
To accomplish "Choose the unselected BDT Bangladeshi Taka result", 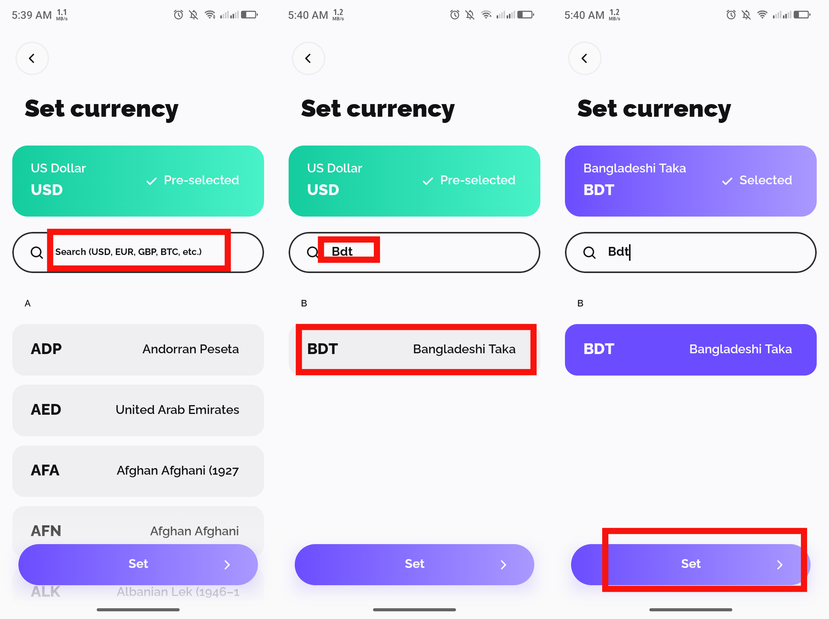I will point(414,349).
